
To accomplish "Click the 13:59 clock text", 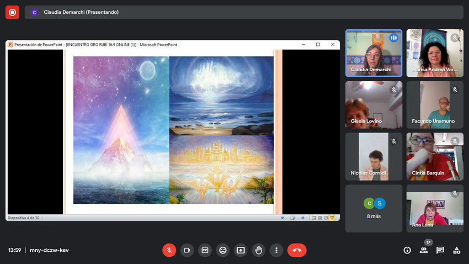I will point(15,250).
